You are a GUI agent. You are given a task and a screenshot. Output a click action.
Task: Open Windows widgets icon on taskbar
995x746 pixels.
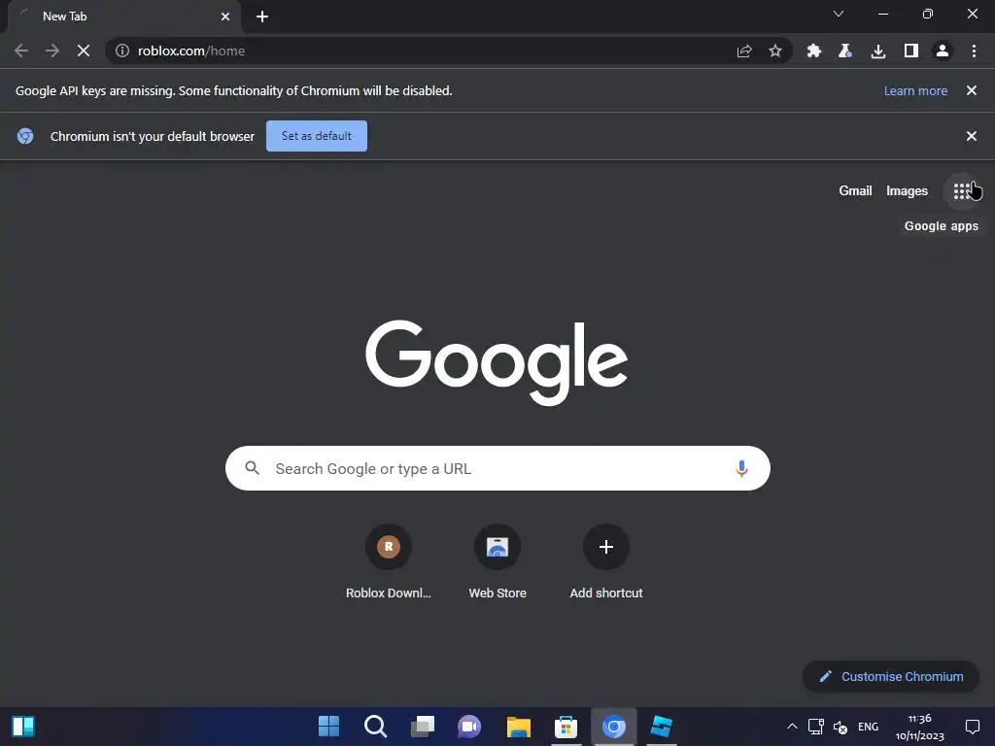pyautogui.click(x=23, y=727)
